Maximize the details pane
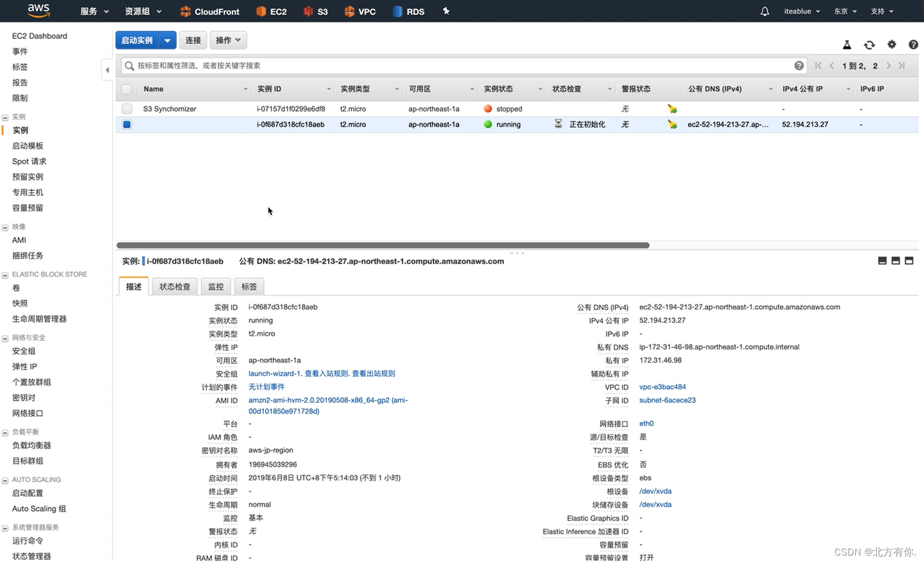924x562 pixels. click(909, 261)
